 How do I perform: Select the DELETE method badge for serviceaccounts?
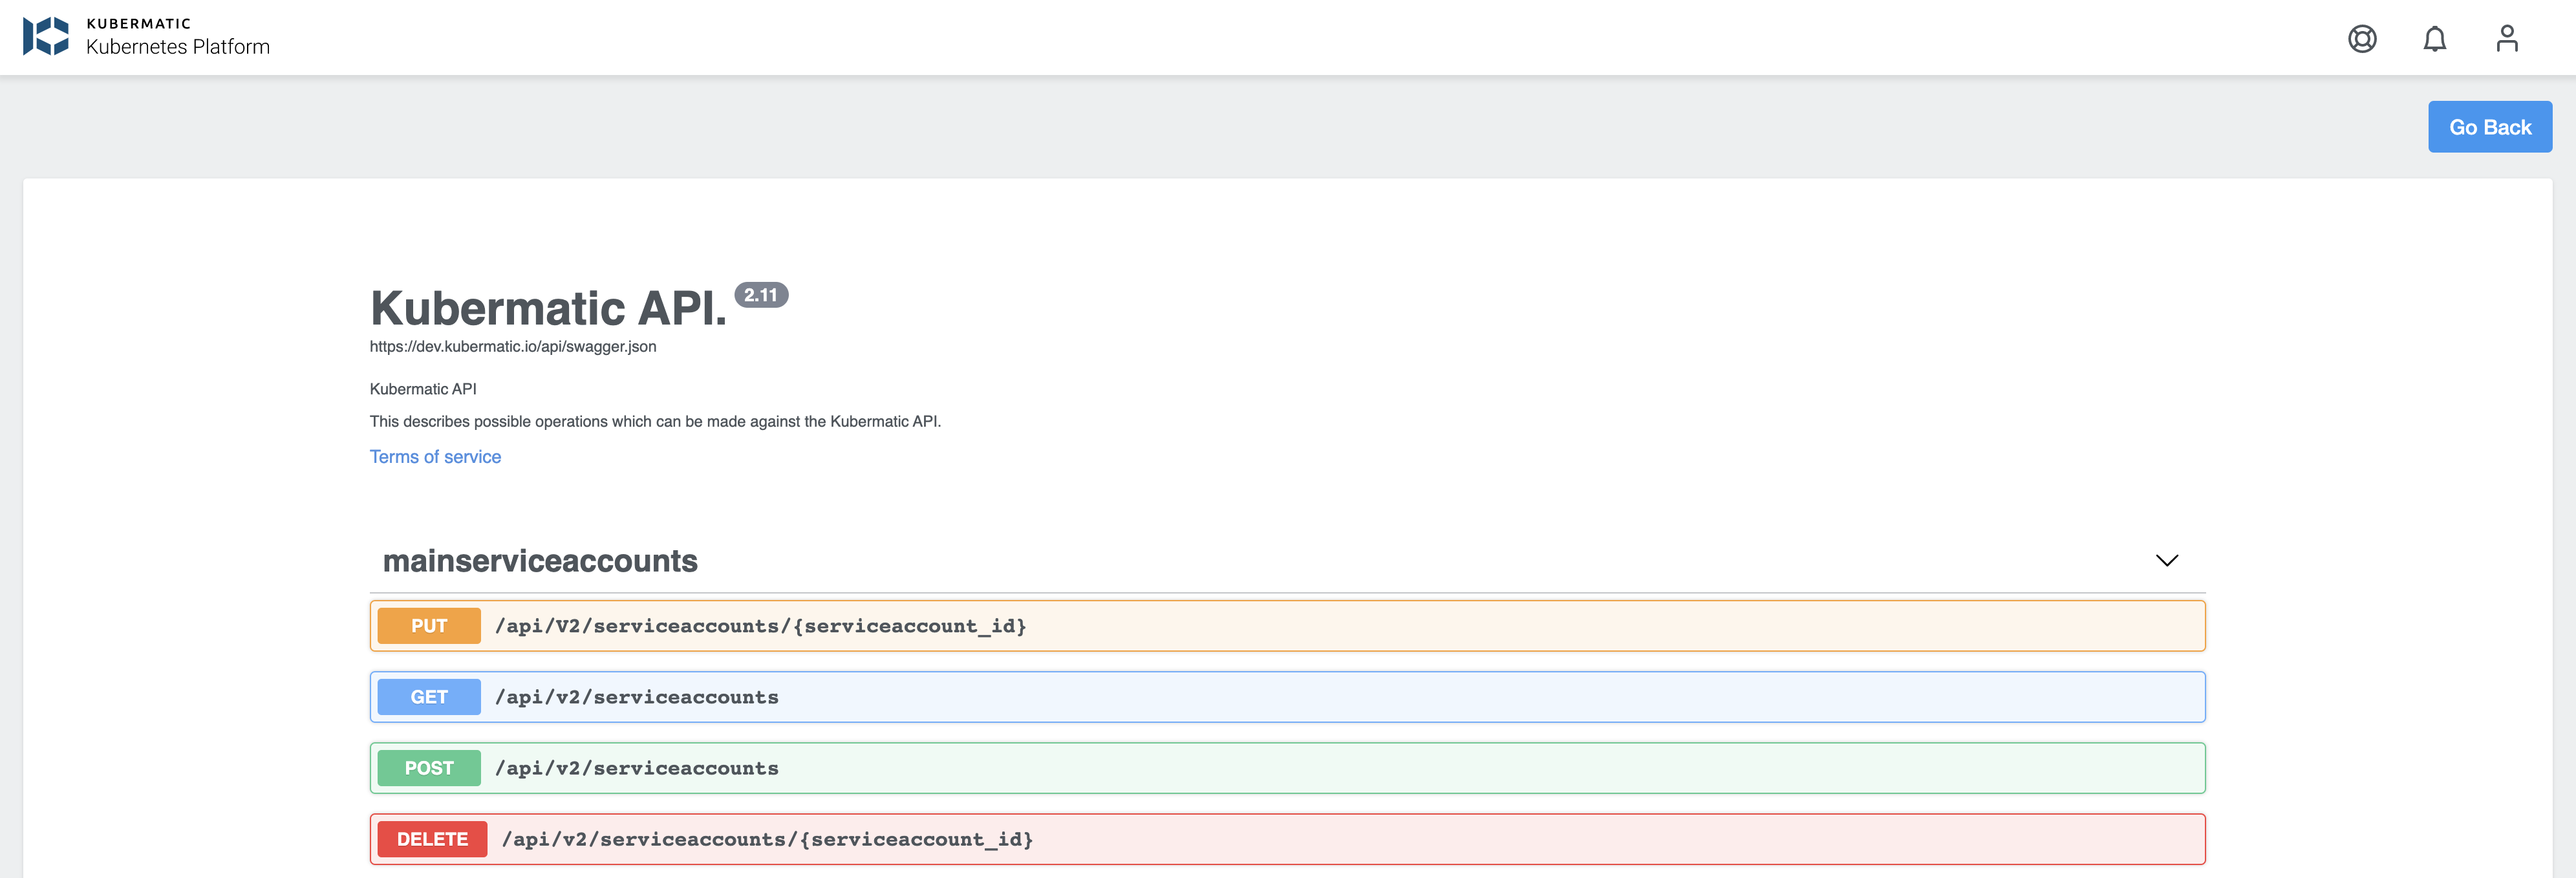point(431,839)
